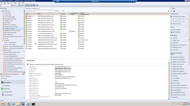Collapse the Navigation section
Image resolution: width=190 pixels, height=106 pixels.
[x=187, y=35]
